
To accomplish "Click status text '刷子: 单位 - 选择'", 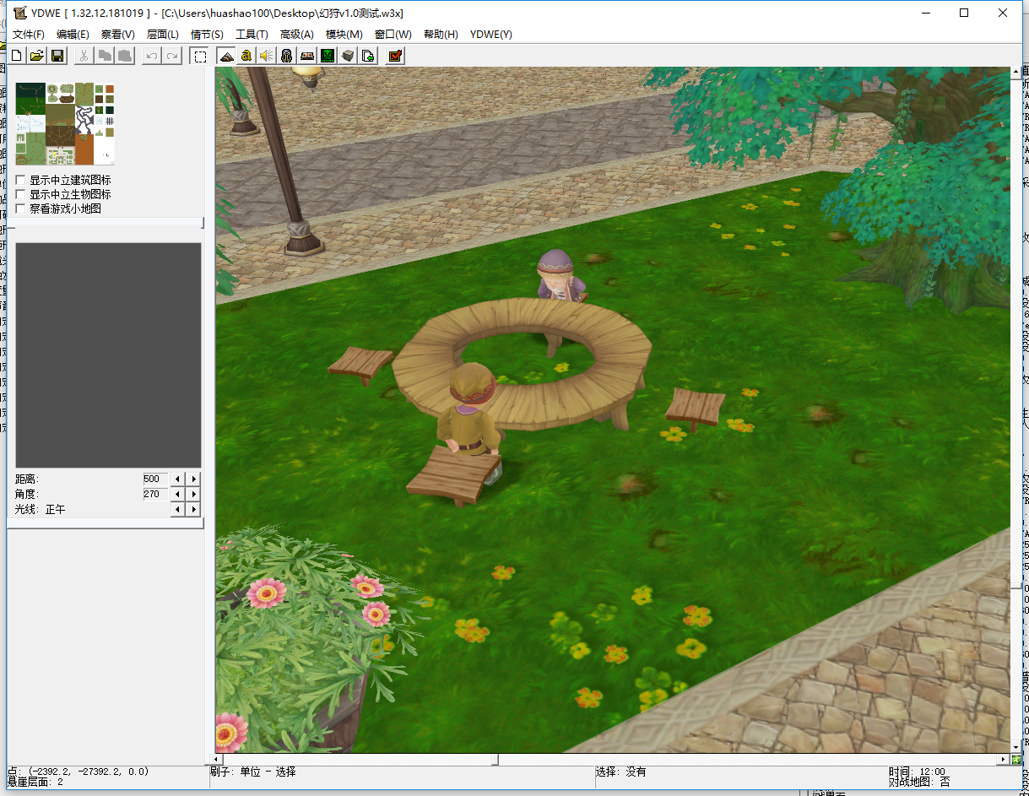I will click(253, 772).
